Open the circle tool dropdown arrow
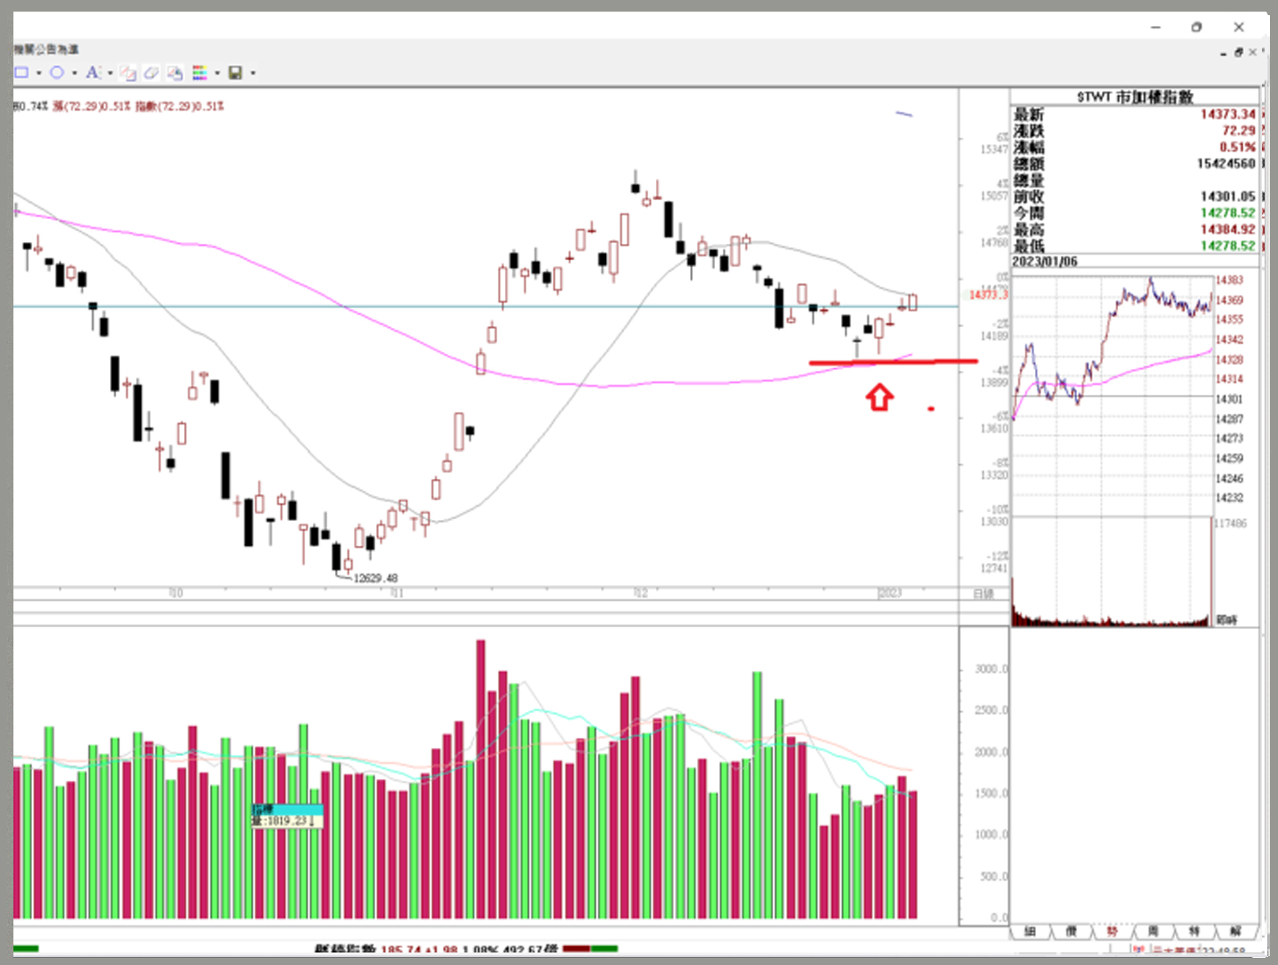 [x=74, y=73]
